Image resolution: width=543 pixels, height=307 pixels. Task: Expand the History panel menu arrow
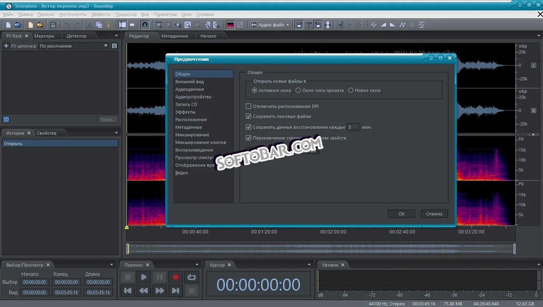(x=117, y=133)
